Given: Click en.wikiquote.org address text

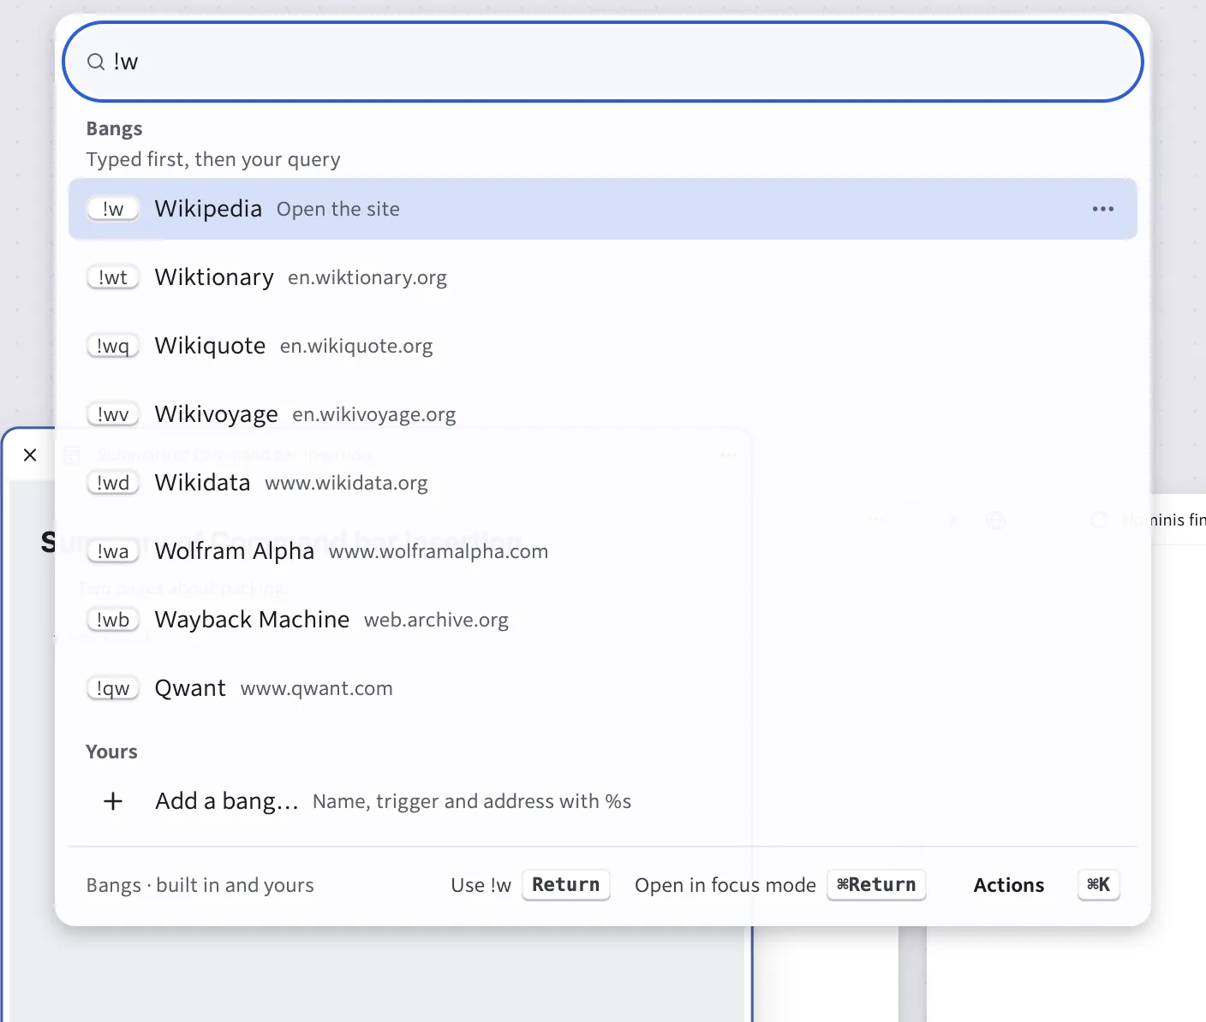Looking at the screenshot, I should click(356, 346).
